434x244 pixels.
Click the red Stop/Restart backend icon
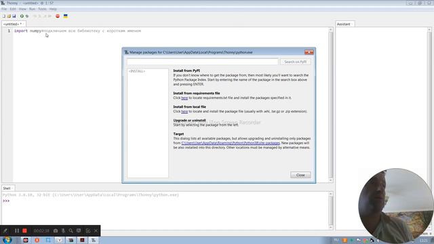pos(58,16)
